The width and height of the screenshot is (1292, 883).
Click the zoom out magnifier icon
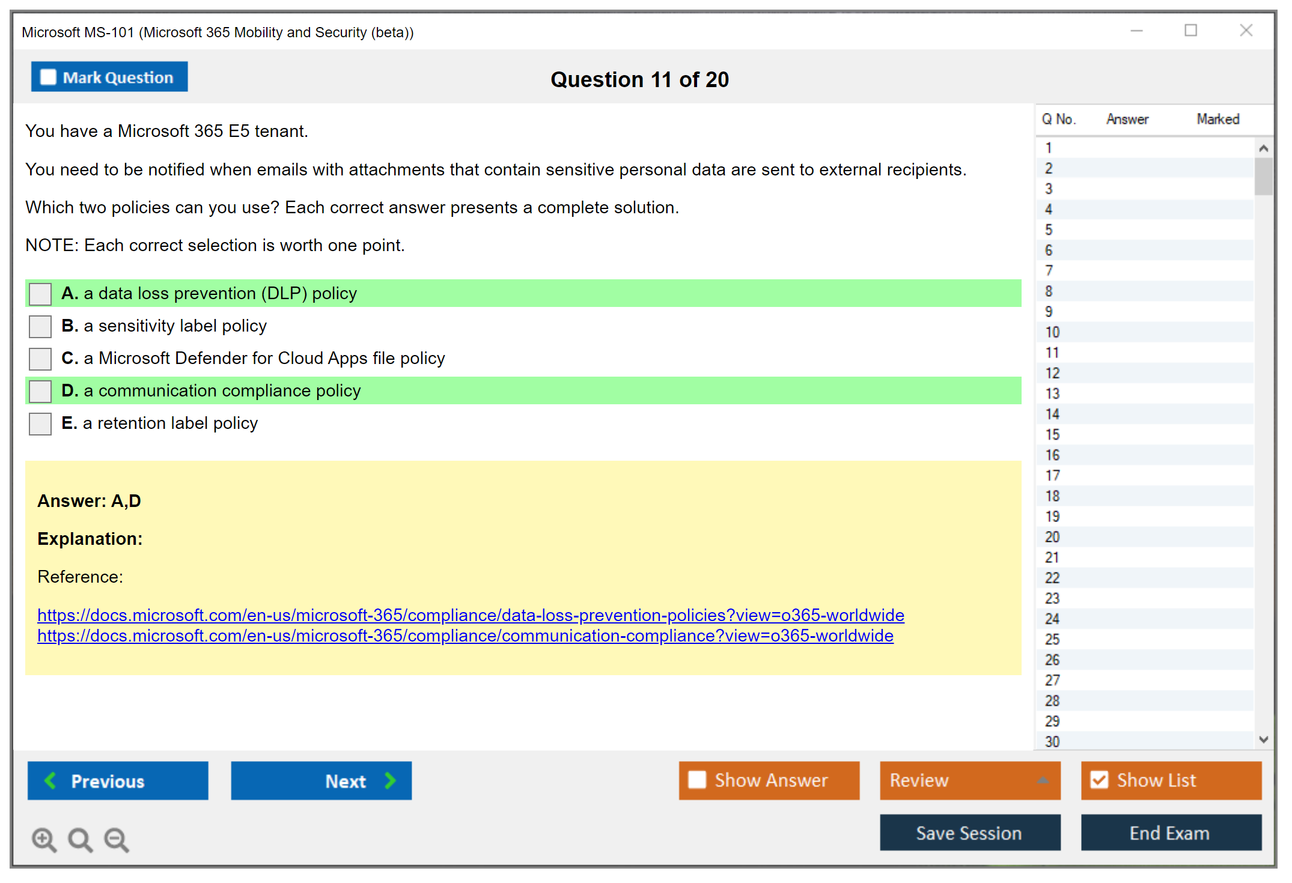coord(117,839)
